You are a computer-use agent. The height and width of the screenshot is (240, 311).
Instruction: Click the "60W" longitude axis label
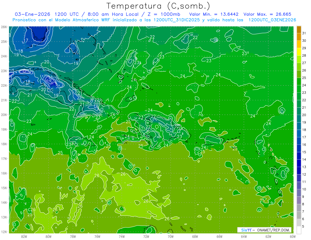click(293, 236)
